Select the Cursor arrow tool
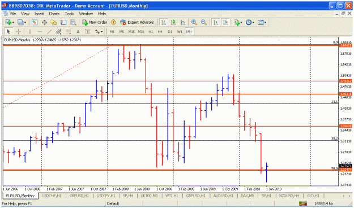The image size is (354, 208). (x=8, y=32)
